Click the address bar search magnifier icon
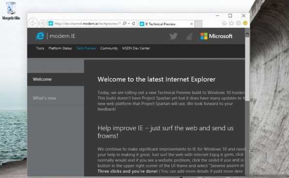The image size is (289, 178). click(124, 24)
